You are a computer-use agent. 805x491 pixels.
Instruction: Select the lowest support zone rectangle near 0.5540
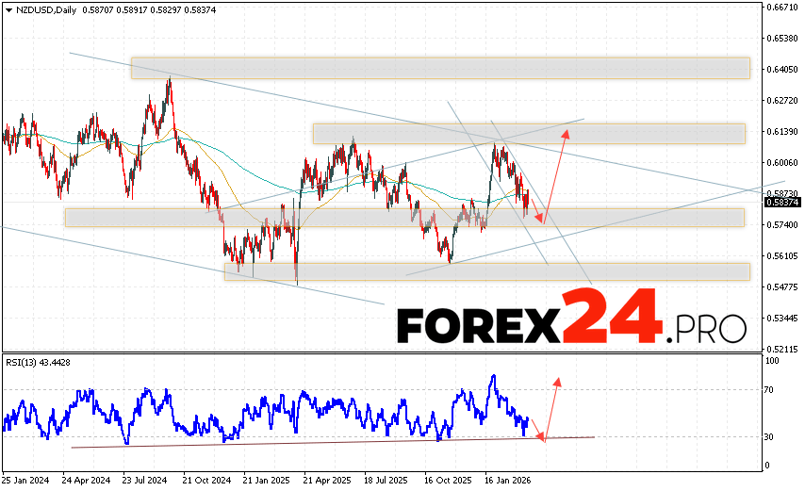[x=486, y=271]
